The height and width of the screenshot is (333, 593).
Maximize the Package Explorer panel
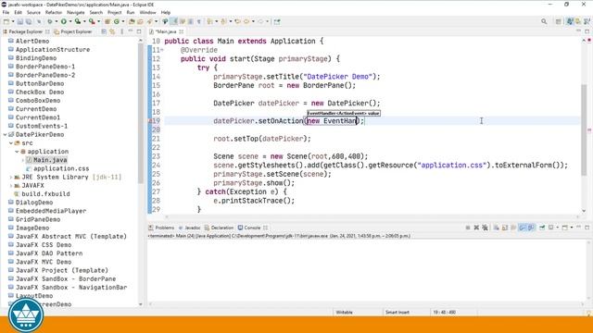click(x=139, y=31)
